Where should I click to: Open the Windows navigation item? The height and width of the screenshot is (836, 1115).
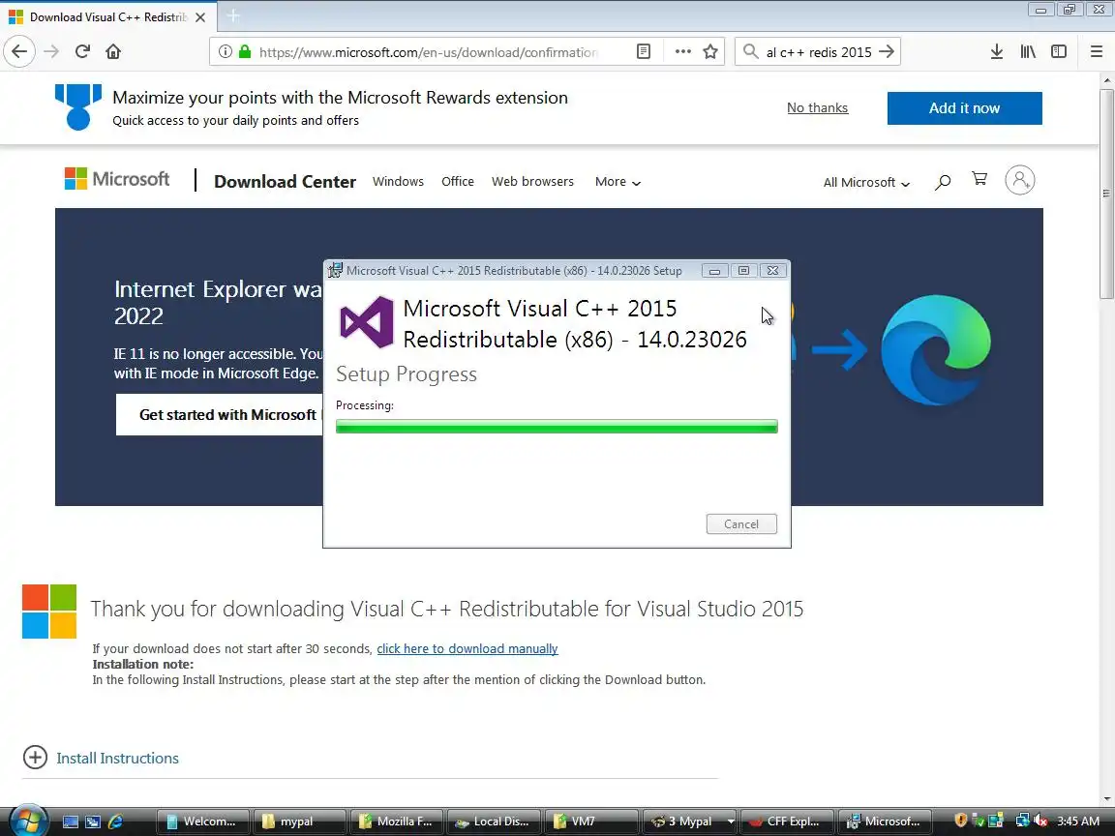pos(398,181)
